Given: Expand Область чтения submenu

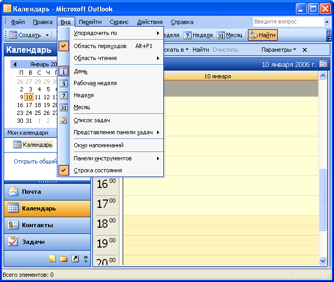Looking at the screenshot, I should (x=158, y=58).
